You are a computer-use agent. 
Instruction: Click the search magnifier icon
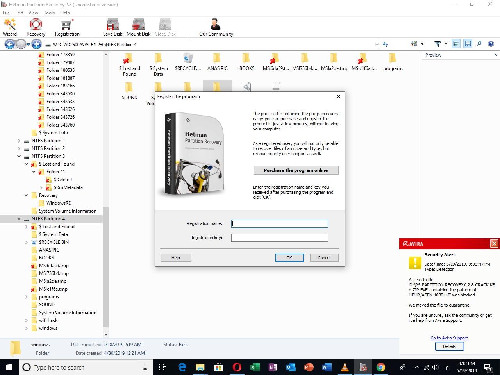(479, 44)
